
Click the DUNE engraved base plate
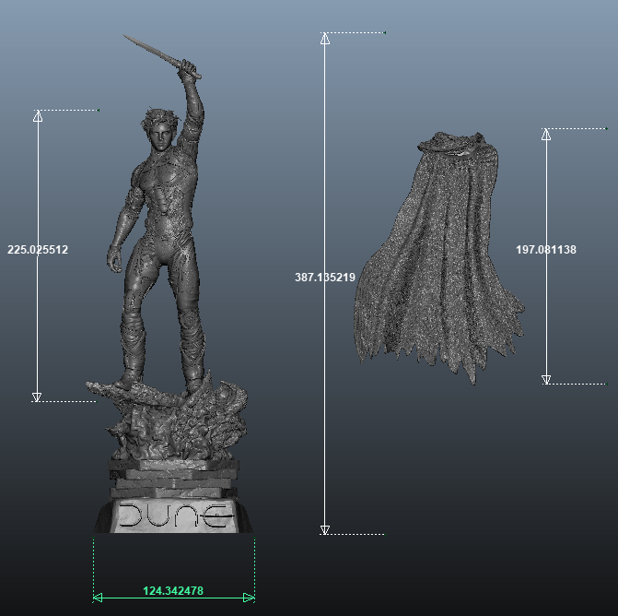click(173, 515)
